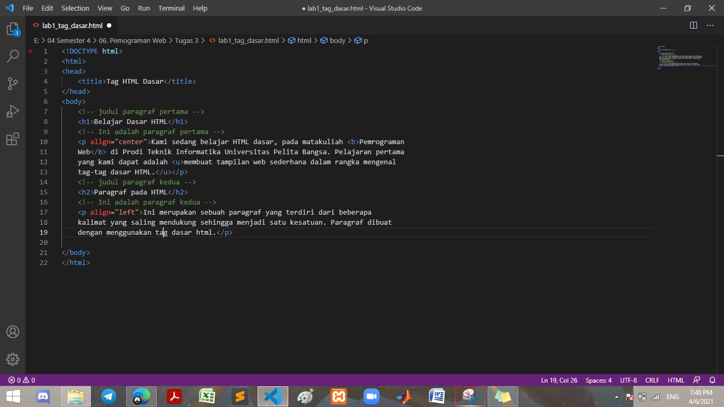Image resolution: width=724 pixels, height=407 pixels.
Task: Launch Microsoft Word from the taskbar
Action: click(x=436, y=396)
